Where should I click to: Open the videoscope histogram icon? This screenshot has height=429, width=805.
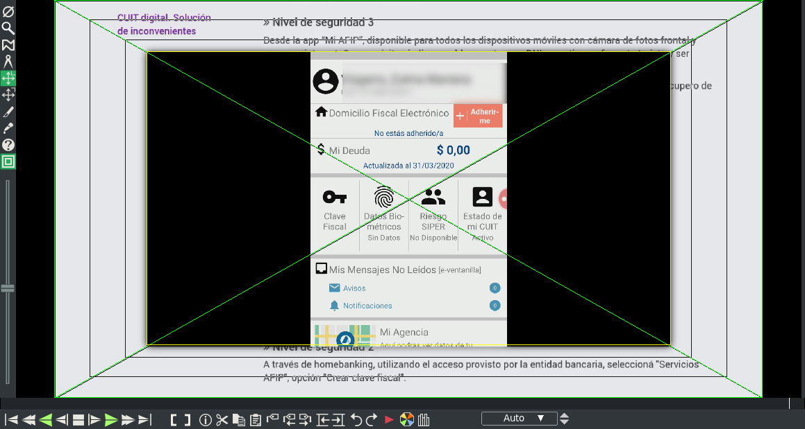[x=424, y=419]
